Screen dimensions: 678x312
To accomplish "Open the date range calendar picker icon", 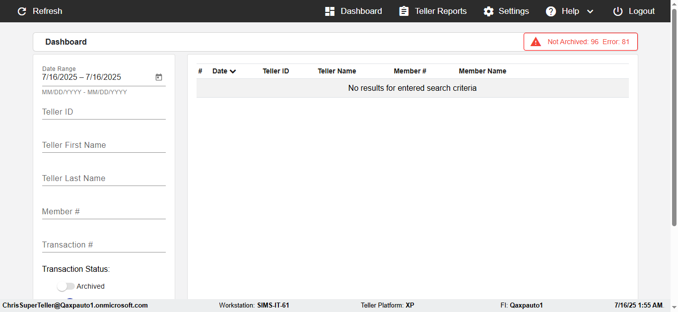I will tap(159, 77).
